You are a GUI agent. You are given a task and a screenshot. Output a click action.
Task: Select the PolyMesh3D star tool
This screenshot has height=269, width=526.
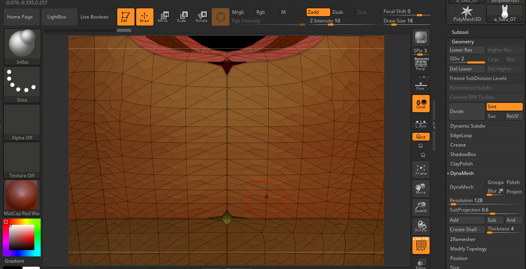467,14
